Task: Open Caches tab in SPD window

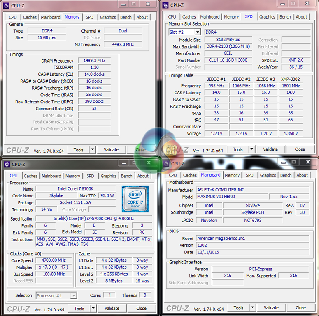Action: (x=189, y=17)
